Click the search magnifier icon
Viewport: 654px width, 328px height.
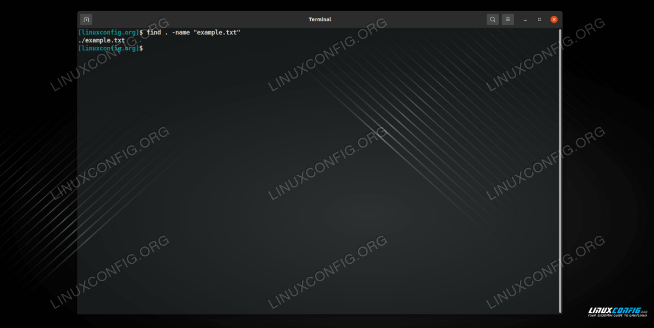493,20
